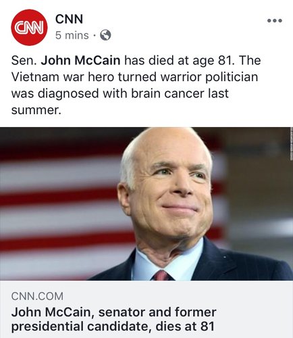Open the '5 mins' post timestamp
Image resolution: width=293 pixels, height=338 pixels.
[72, 35]
